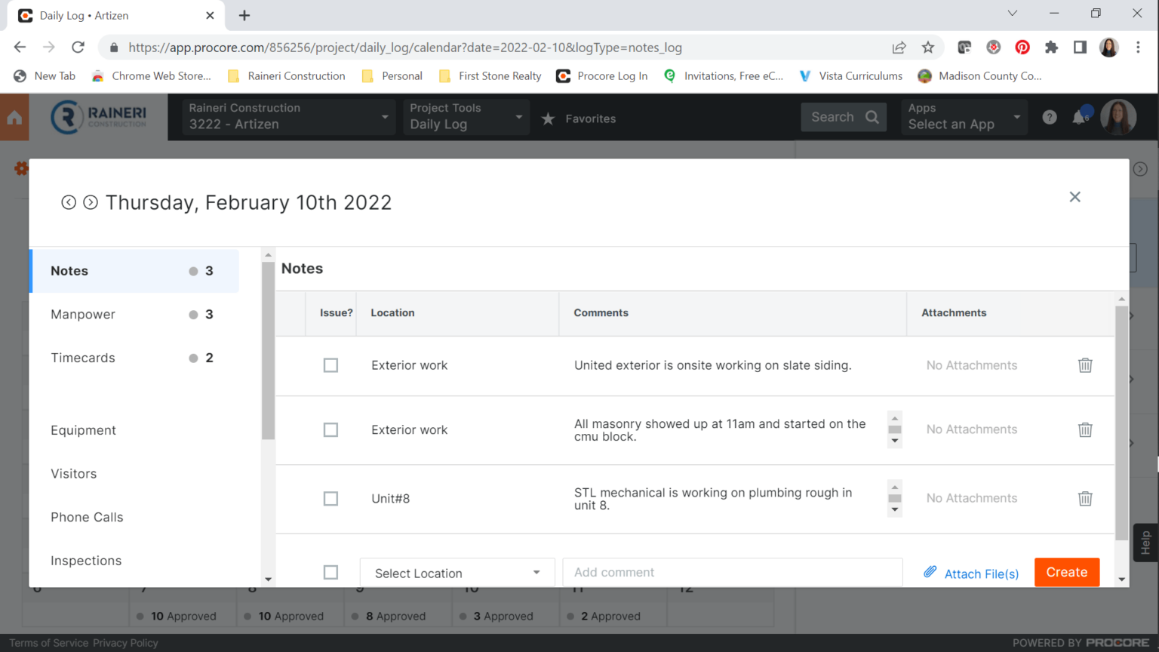Open new browser tab
The height and width of the screenshot is (652, 1159).
(244, 15)
